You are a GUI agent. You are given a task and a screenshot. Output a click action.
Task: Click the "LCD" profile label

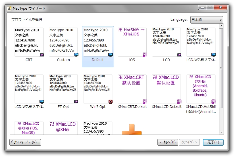(166, 60)
